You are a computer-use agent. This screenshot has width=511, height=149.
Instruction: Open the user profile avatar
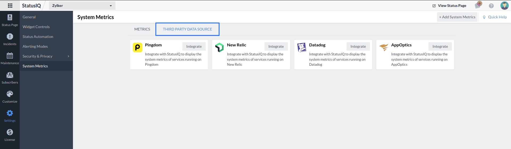tap(504, 6)
